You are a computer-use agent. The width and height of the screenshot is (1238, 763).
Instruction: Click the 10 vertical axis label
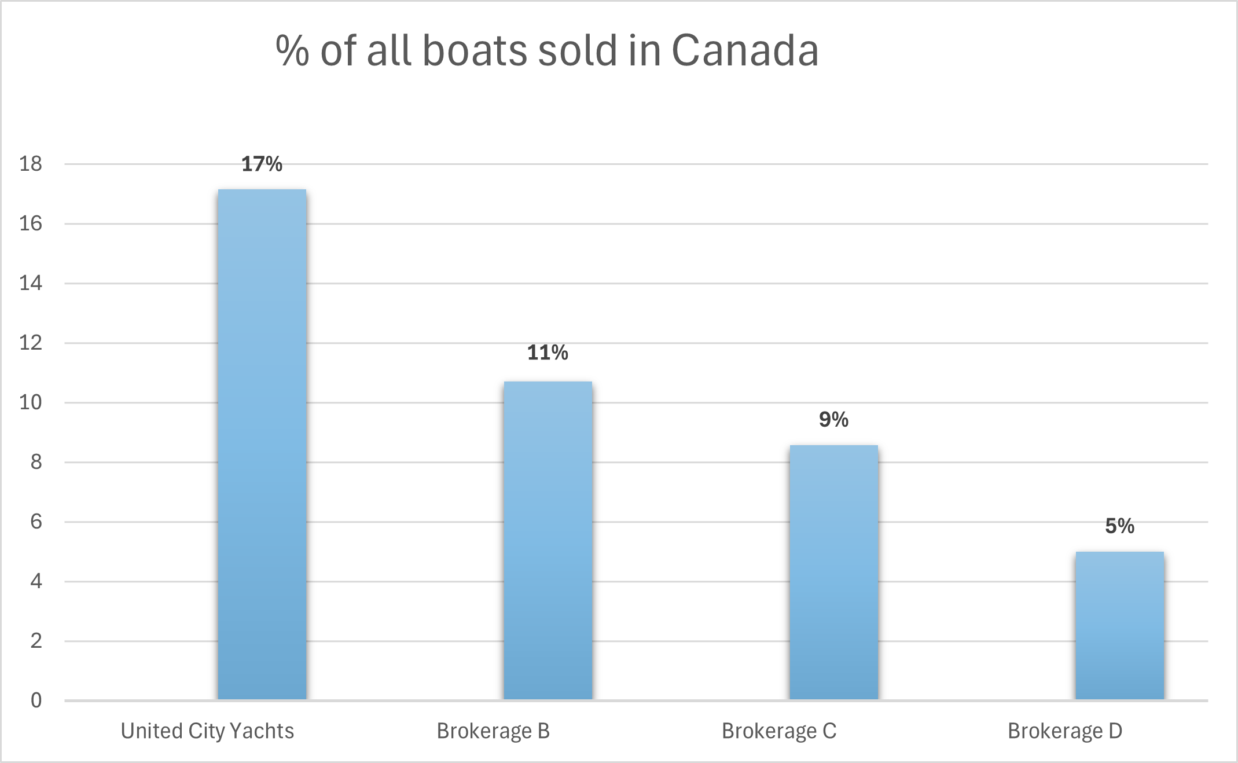[x=31, y=402]
